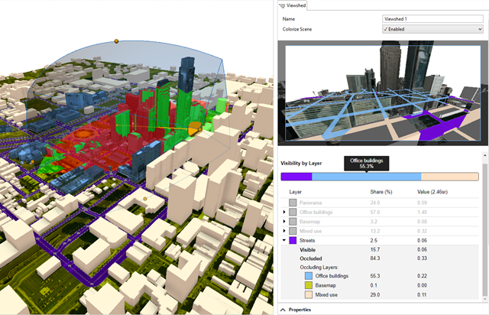This screenshot has height=315, width=489.
Task: Click the olive Basemap occluding layer swatch
Action: (x=309, y=284)
